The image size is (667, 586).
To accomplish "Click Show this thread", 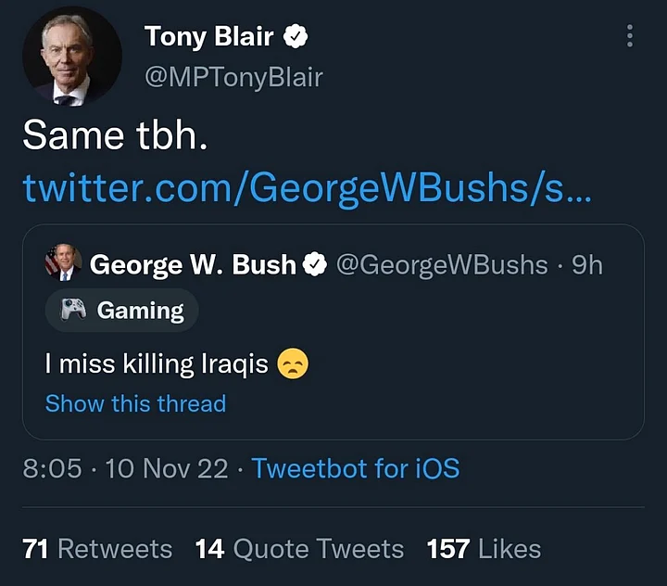I will pos(135,403).
